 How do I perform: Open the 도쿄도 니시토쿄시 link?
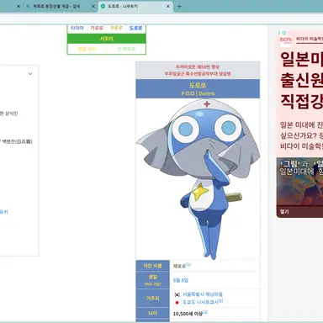click(x=200, y=302)
